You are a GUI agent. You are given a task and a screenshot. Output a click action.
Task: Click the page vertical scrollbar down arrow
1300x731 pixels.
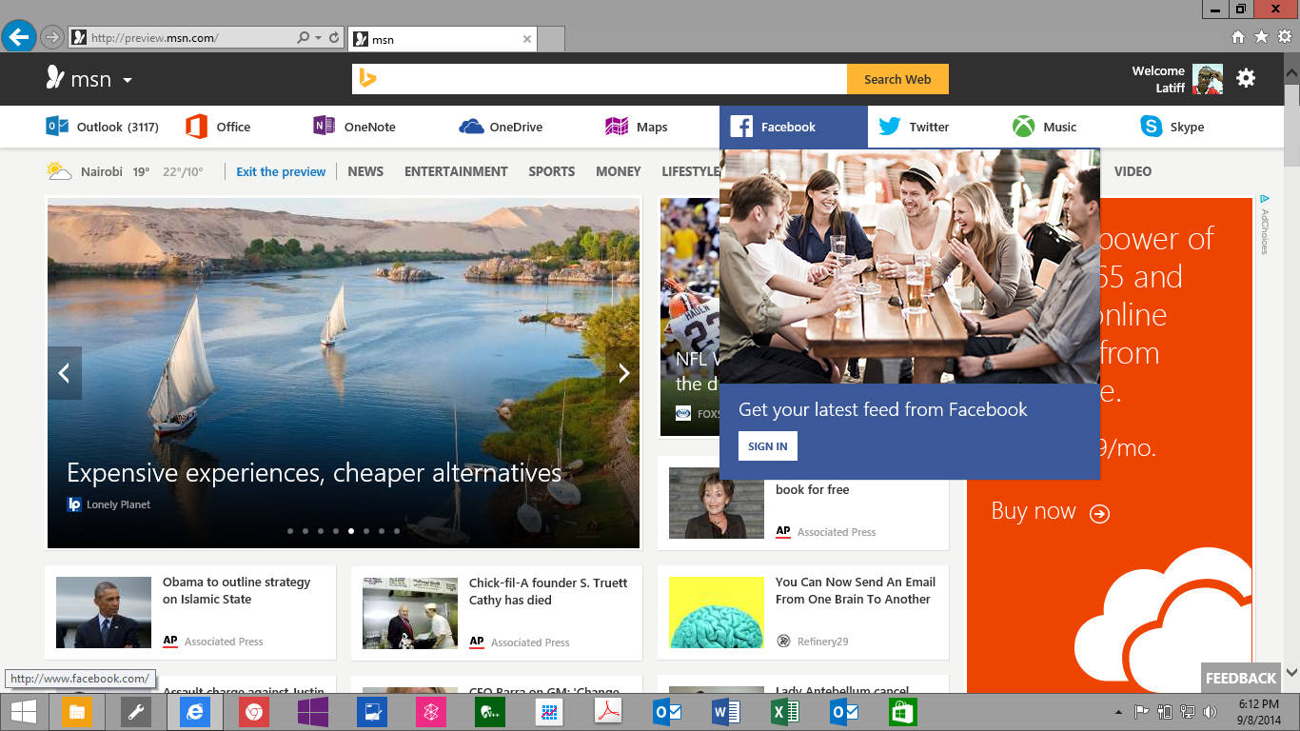point(1291,672)
